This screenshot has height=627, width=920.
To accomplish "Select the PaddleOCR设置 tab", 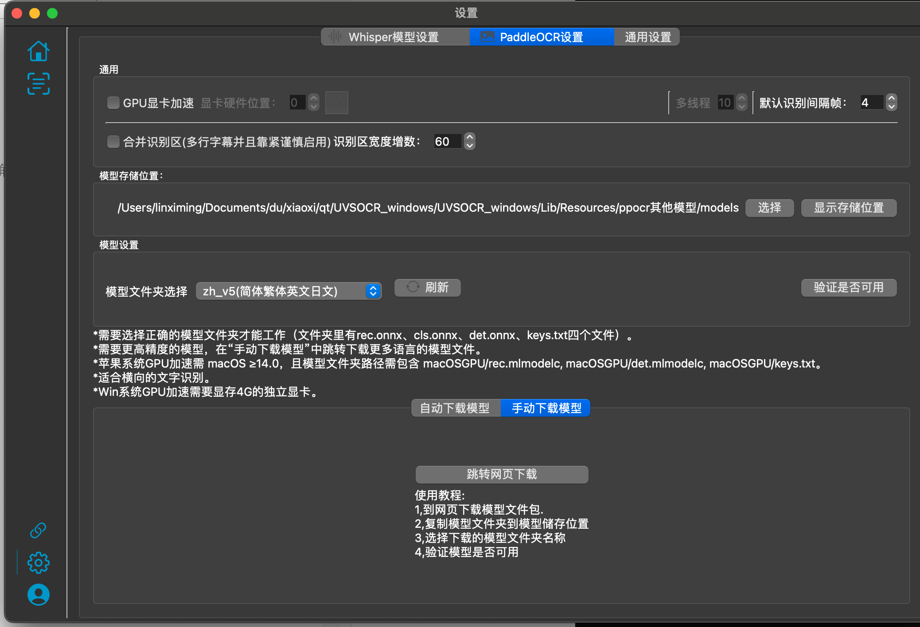I will tap(542, 37).
